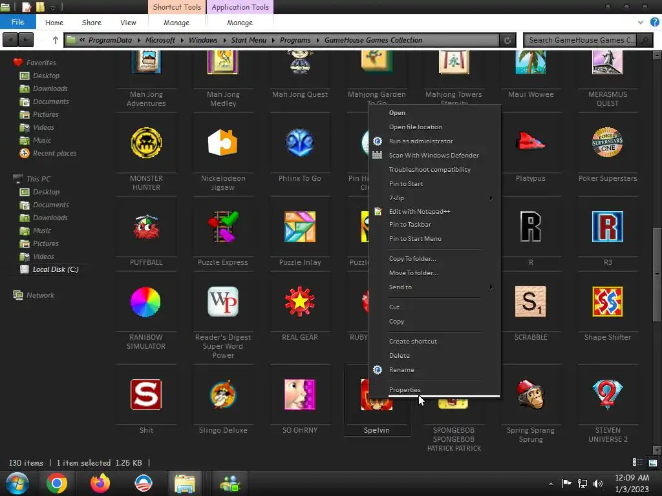Navigate back with the back arrow

point(10,40)
